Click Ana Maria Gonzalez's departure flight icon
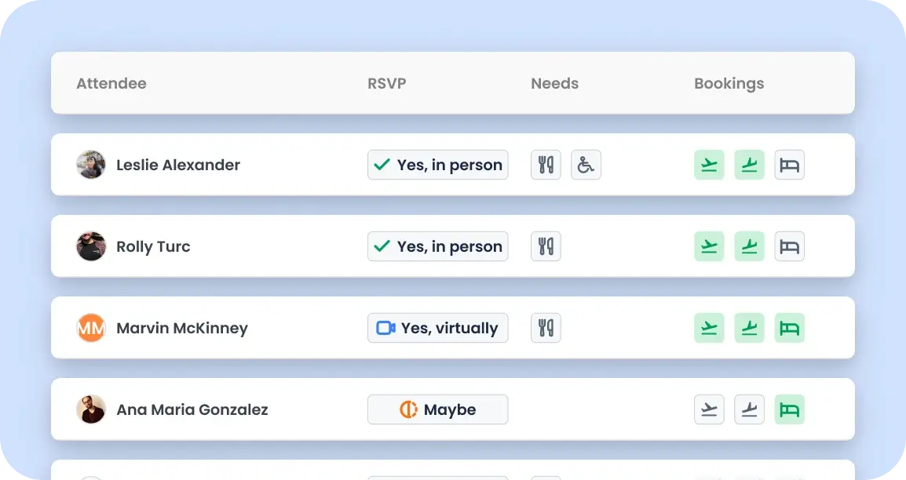The width and height of the screenshot is (906, 480). pyautogui.click(x=709, y=409)
